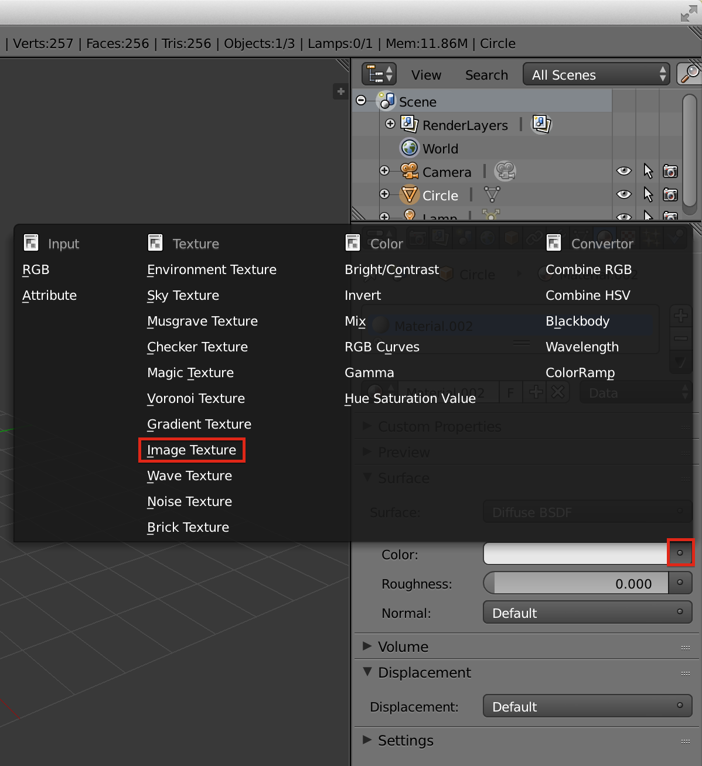Click the camera data icon

[x=505, y=171]
